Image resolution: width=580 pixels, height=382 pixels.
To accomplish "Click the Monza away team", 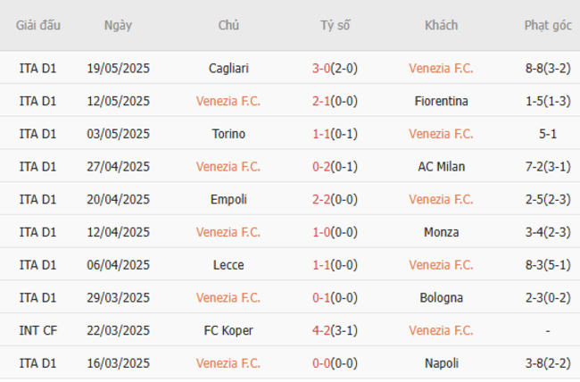I will click(441, 232).
